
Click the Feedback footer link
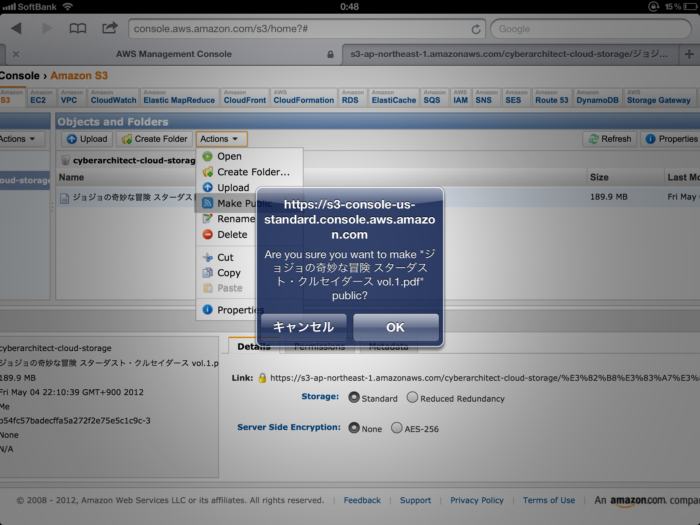click(x=362, y=500)
